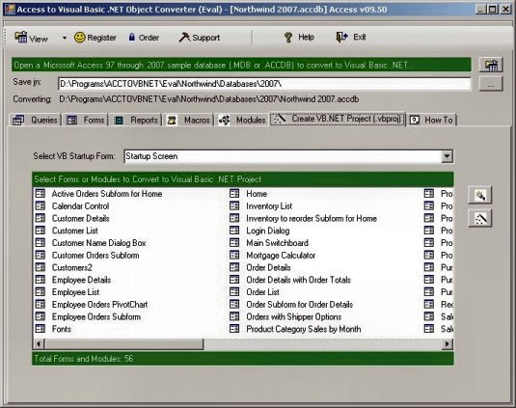516x408 pixels.
Task: Click the left arrow of list scrollbar
Action: (39, 344)
